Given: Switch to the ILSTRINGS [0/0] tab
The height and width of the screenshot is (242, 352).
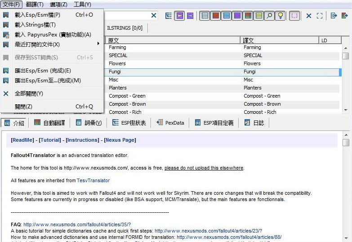Looking at the screenshot, I should [125, 28].
